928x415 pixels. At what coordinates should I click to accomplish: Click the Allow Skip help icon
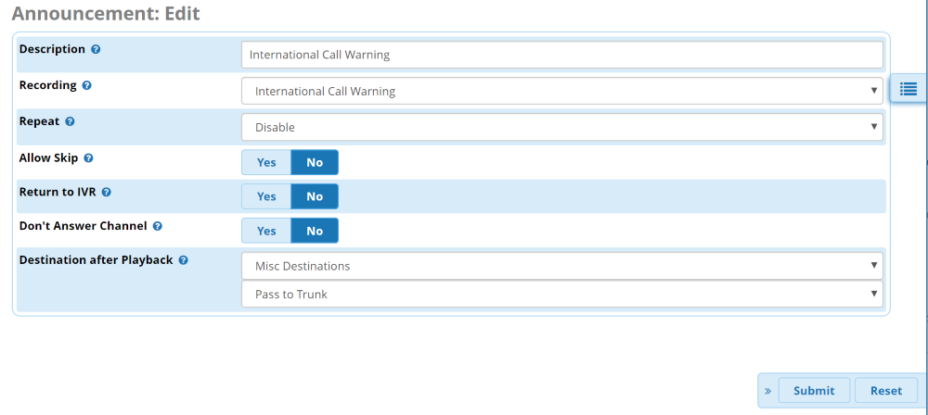88,158
